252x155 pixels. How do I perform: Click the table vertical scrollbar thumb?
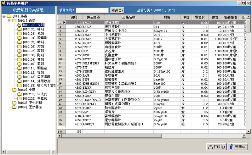pyautogui.click(x=249, y=25)
